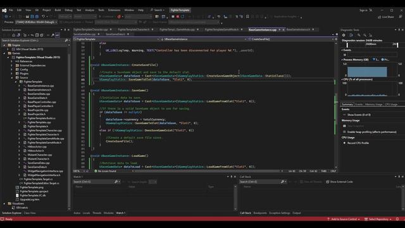Click the Save All toolbar icon

pyautogui.click(x=37, y=16)
